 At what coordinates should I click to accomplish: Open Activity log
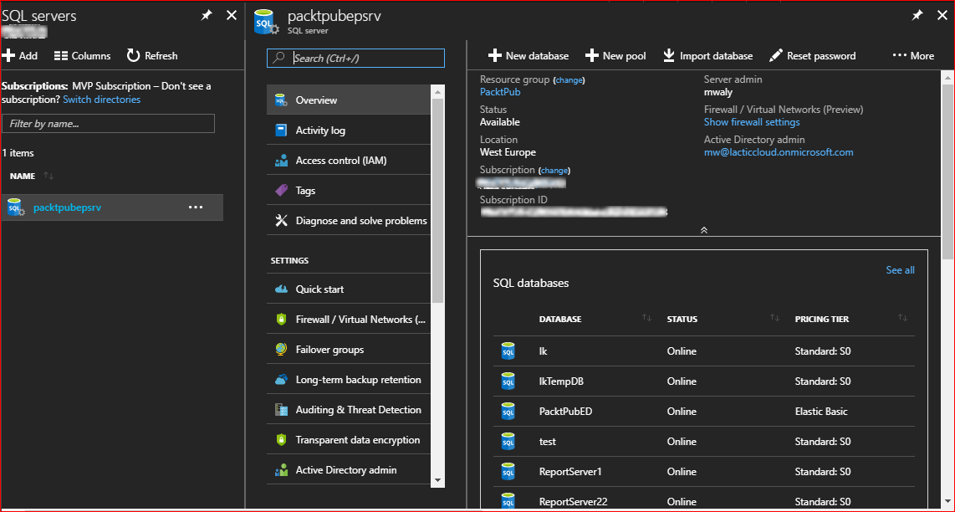(349, 130)
